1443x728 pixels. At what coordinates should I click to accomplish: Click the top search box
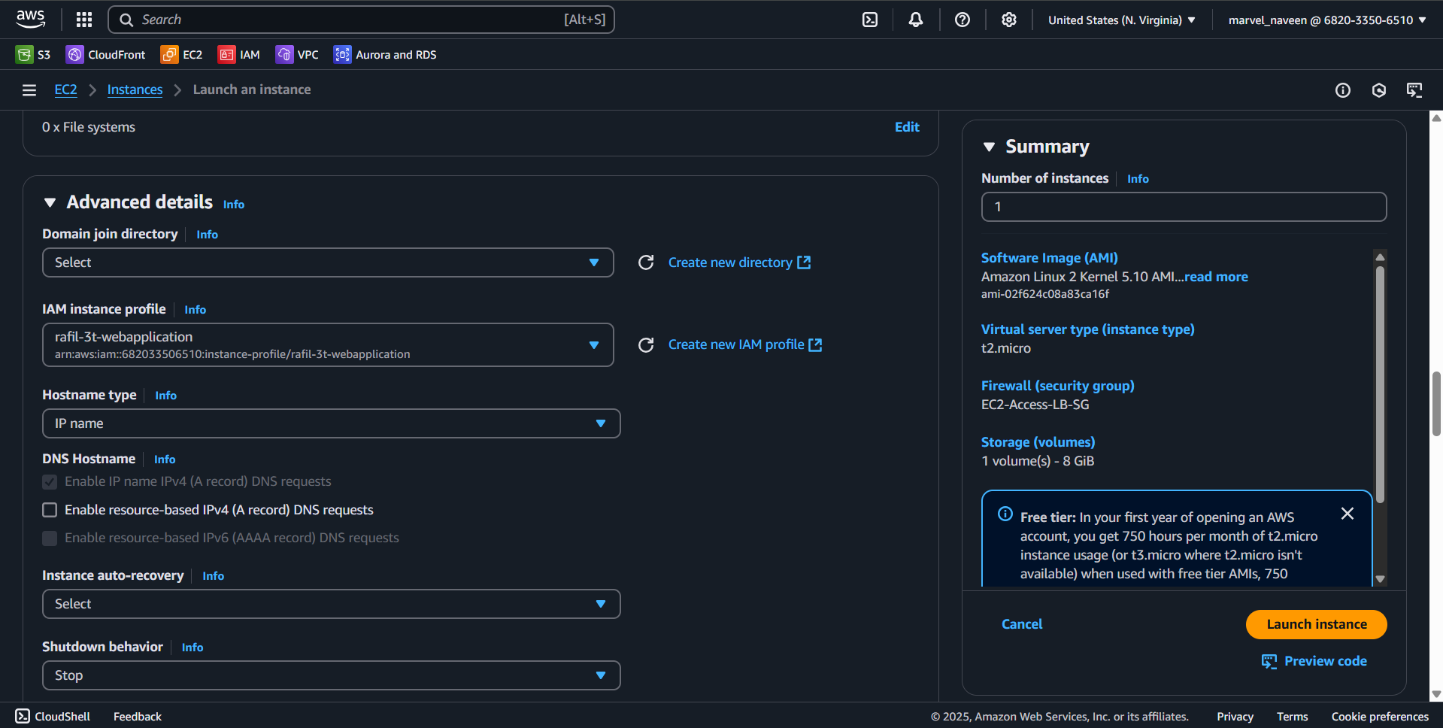[361, 20]
